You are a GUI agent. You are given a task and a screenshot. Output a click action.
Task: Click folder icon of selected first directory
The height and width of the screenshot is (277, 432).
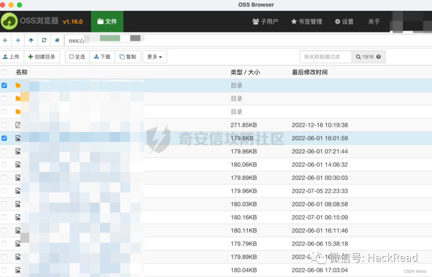tap(18, 86)
